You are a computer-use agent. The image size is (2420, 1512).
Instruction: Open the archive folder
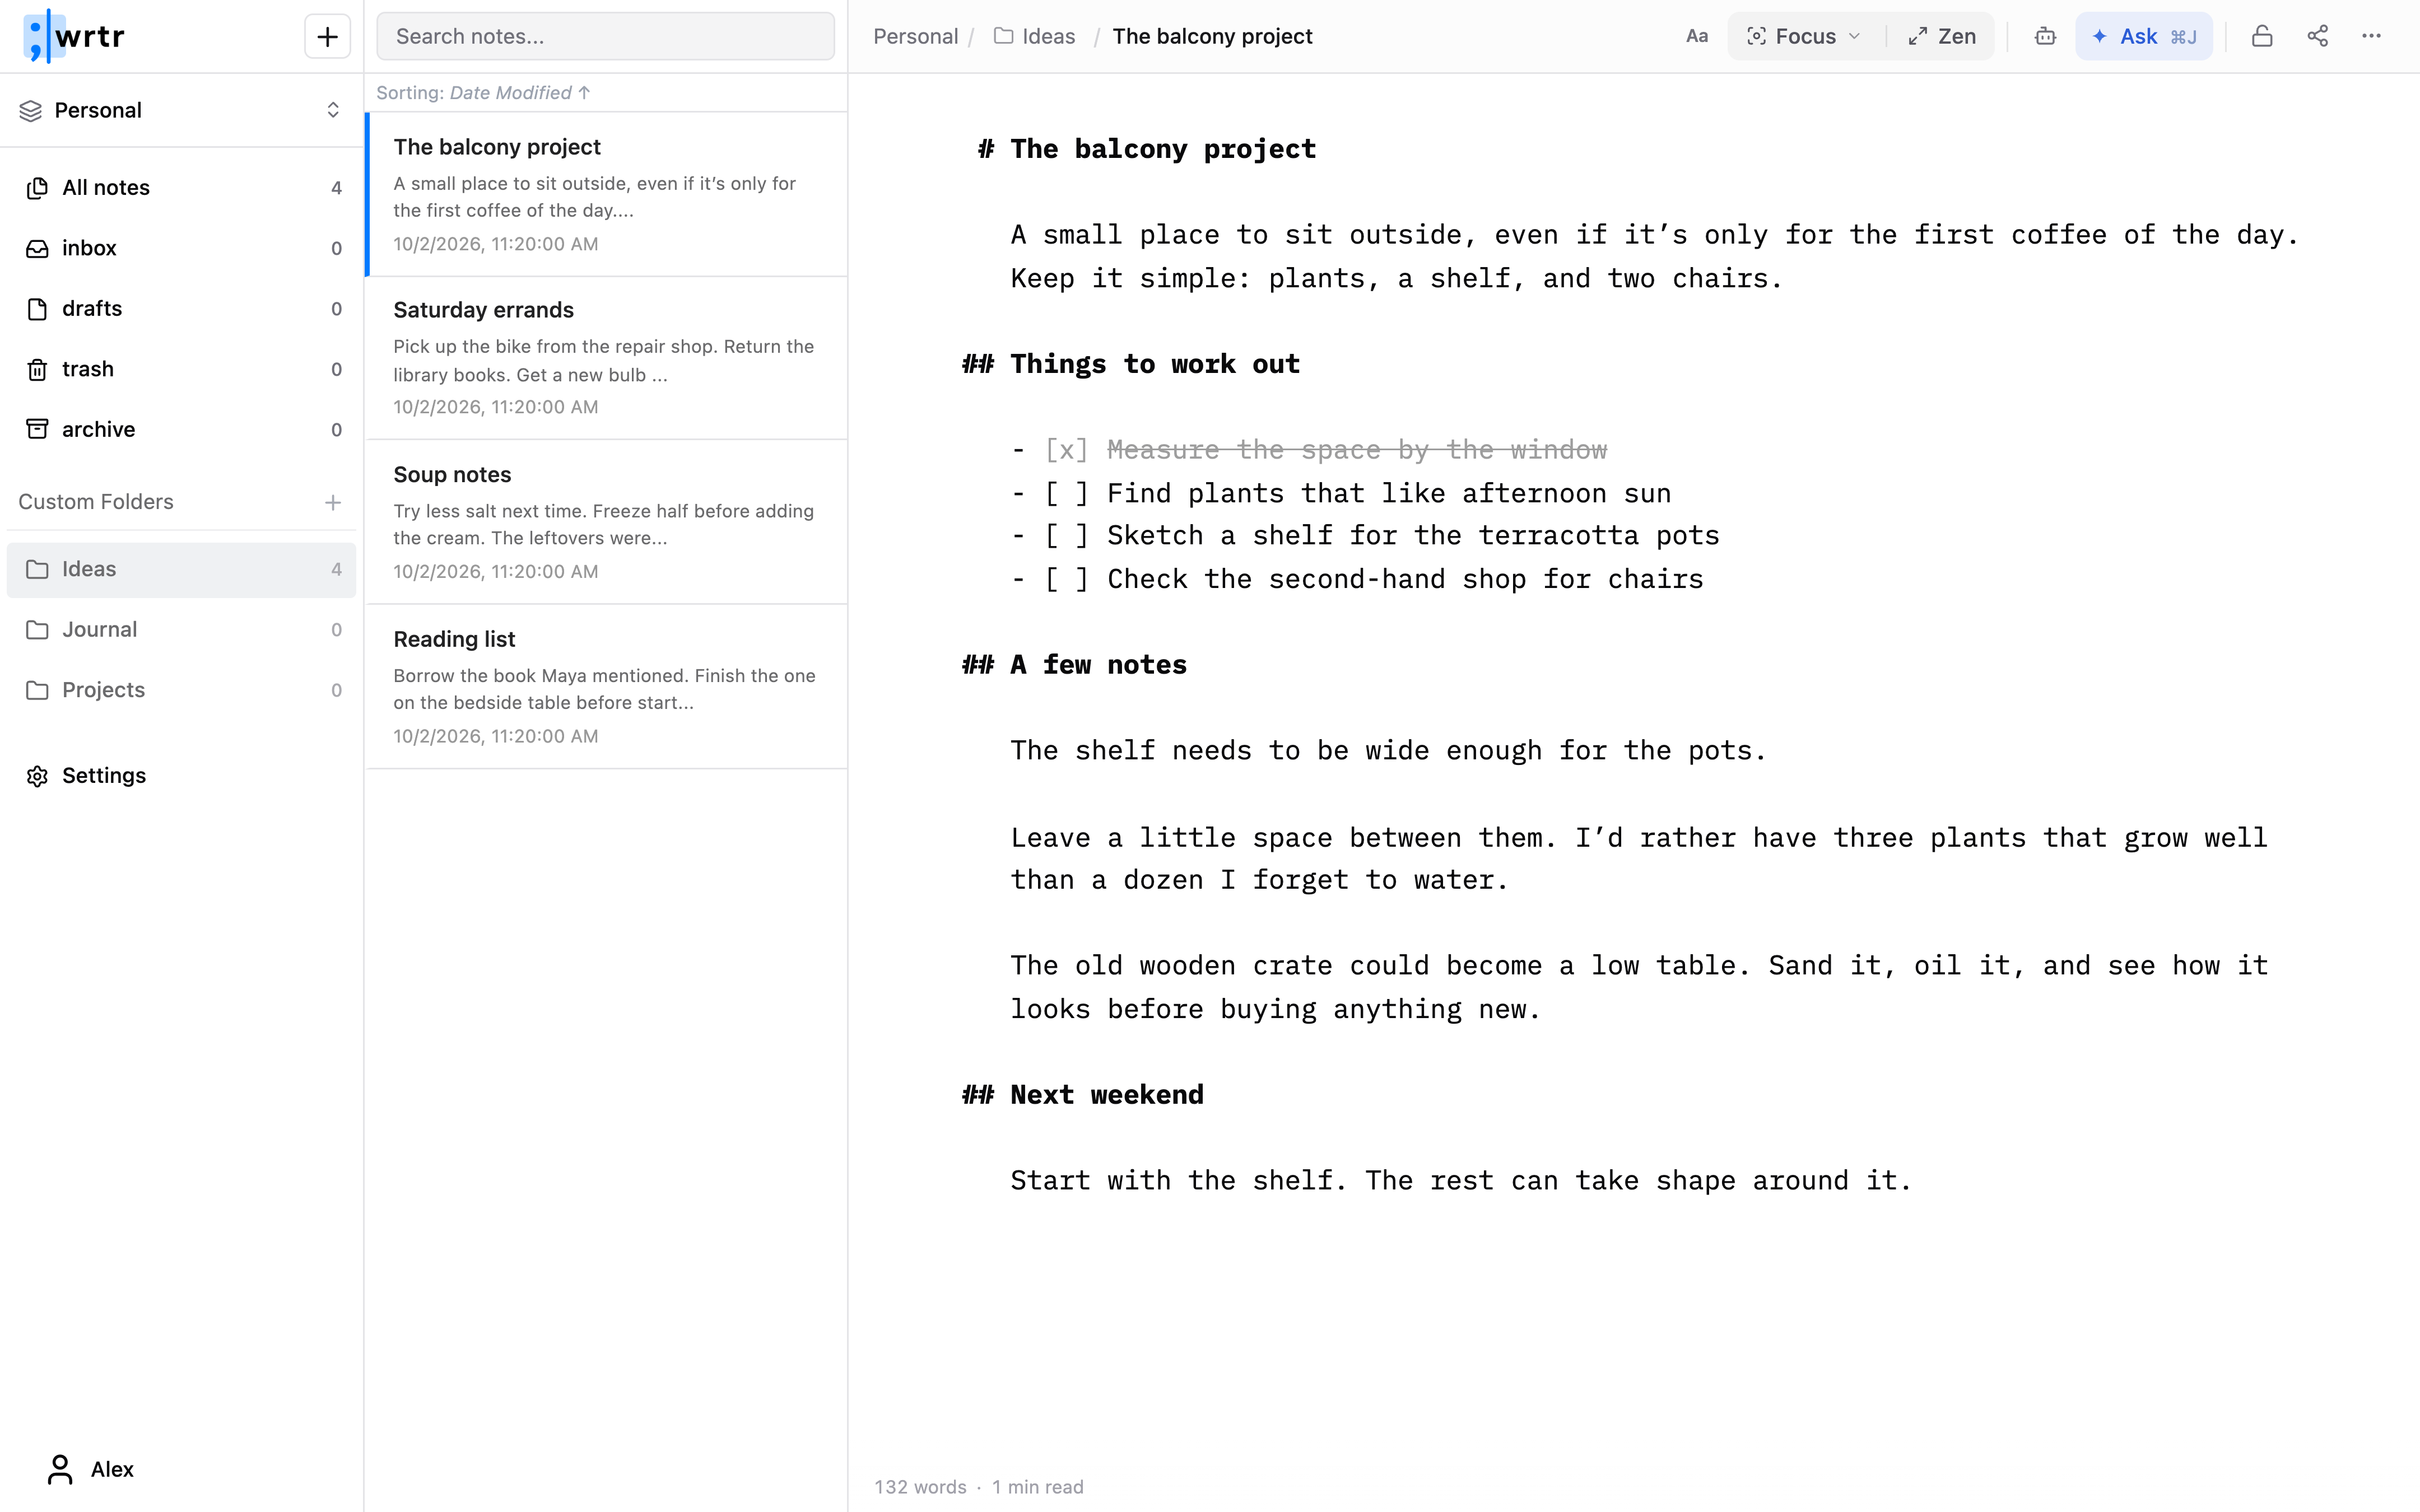pos(181,430)
